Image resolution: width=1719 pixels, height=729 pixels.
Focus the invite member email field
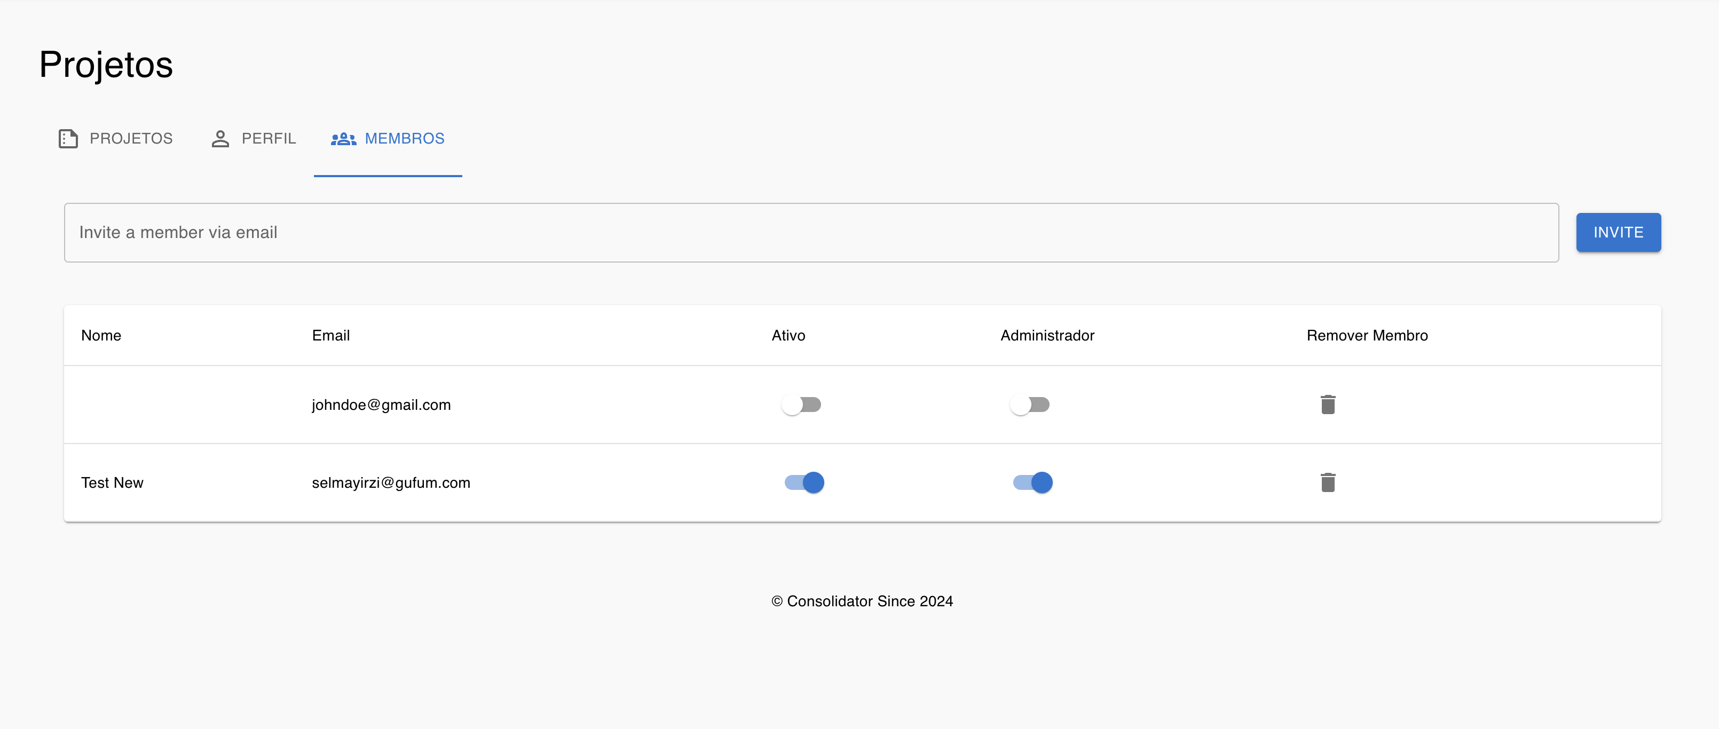[x=811, y=232]
